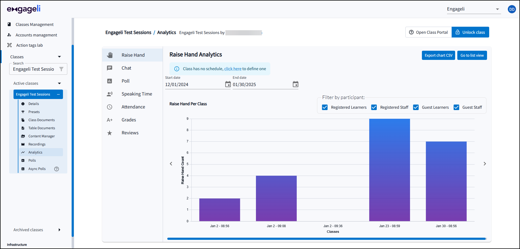Switch to Speaking Time analytics

click(132, 94)
